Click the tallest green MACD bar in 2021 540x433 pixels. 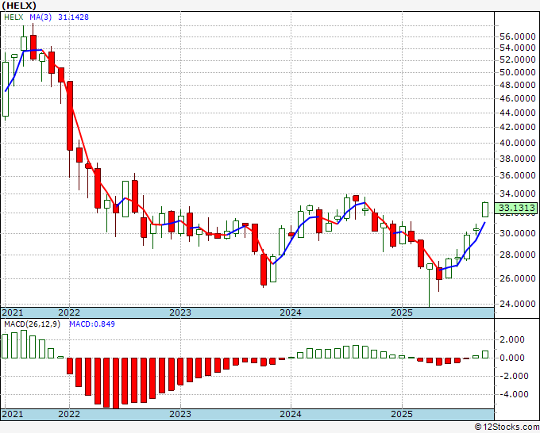pos(24,344)
